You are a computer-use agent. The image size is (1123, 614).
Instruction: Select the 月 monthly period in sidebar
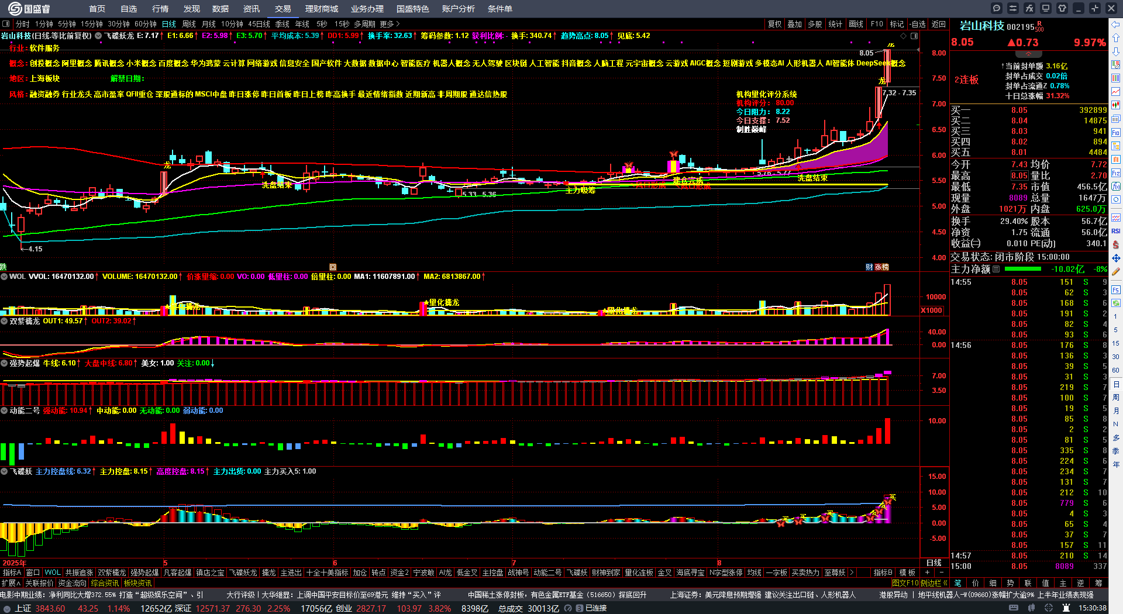pyautogui.click(x=1116, y=411)
